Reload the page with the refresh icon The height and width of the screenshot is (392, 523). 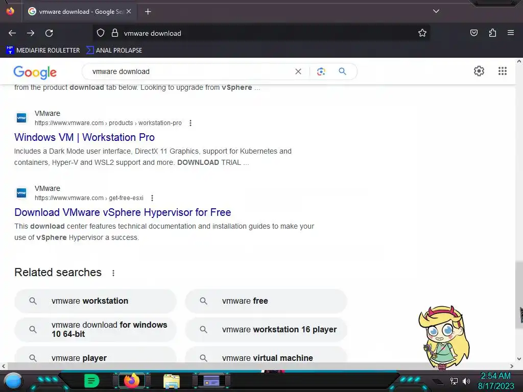coord(49,33)
